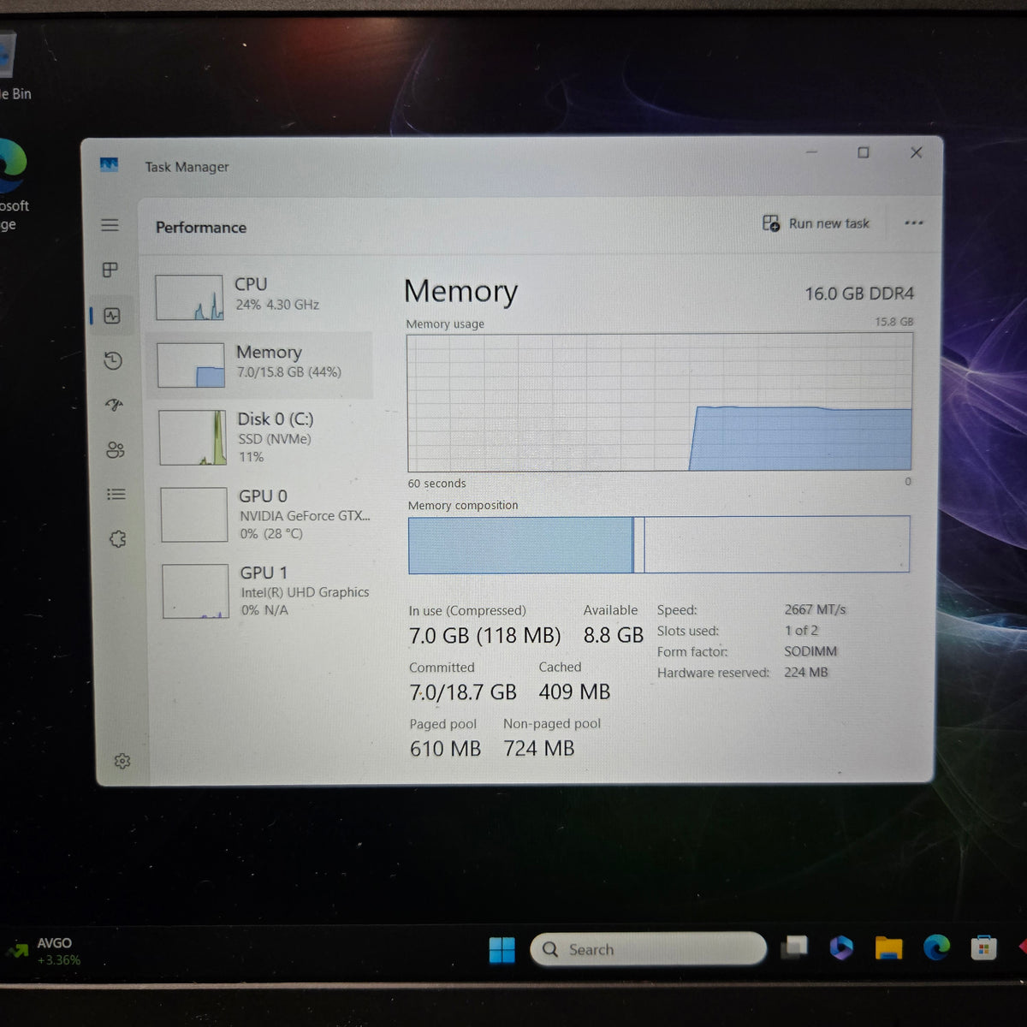Screen dimensions: 1027x1027
Task: Click the 16.0 GB DDR4 label
Action: click(x=859, y=294)
